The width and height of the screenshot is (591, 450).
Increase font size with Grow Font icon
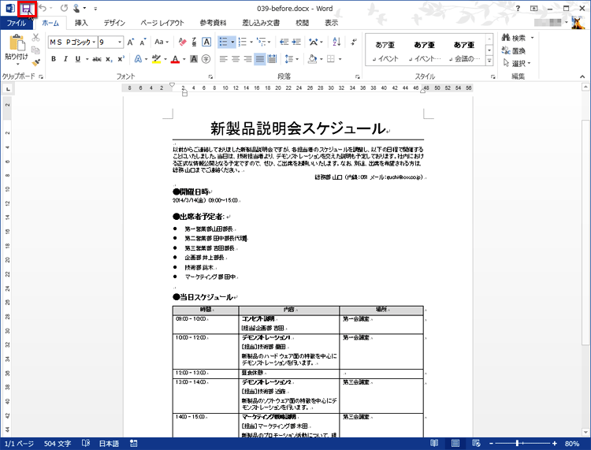(x=130, y=42)
